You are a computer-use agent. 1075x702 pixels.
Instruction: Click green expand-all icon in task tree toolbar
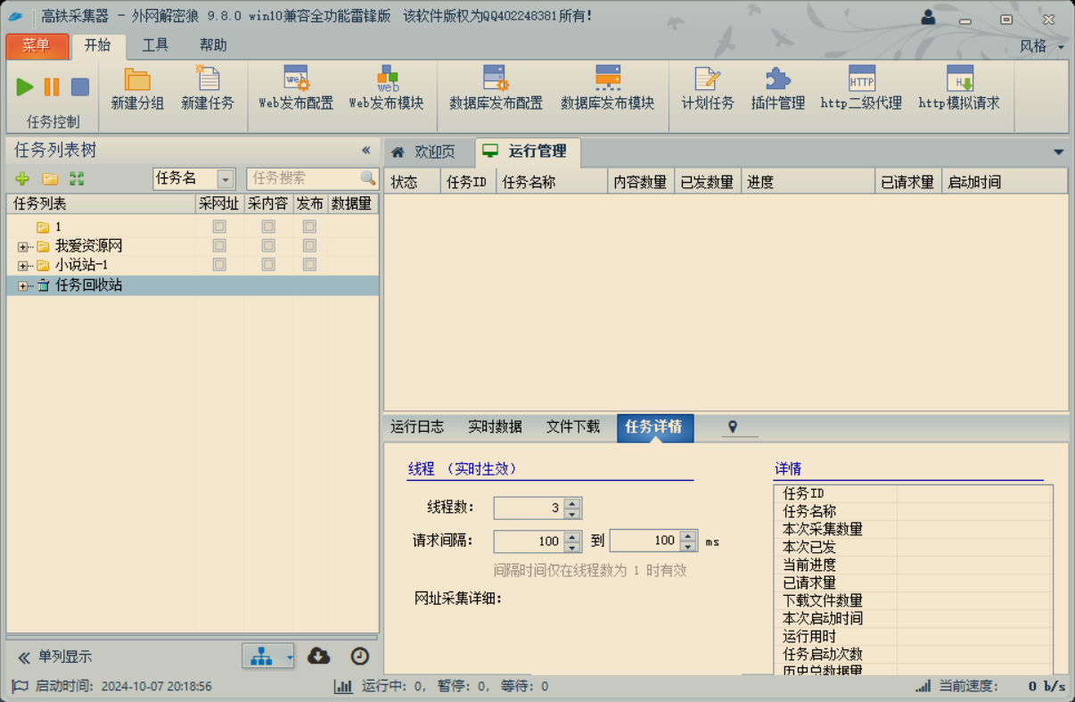click(77, 179)
